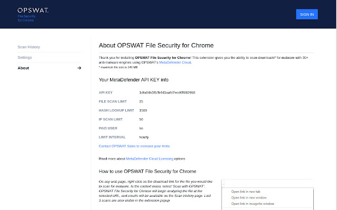Click the arrow icon beside About

coord(79,68)
